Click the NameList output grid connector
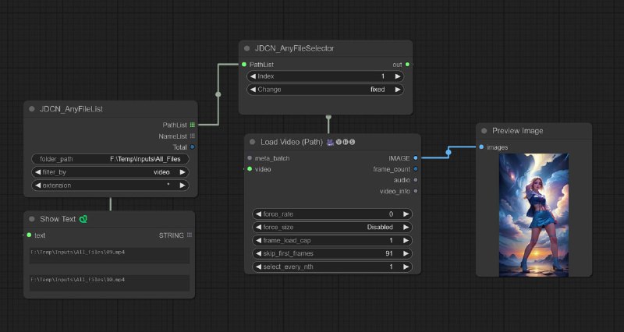The height and width of the screenshot is (332, 624). (x=192, y=135)
